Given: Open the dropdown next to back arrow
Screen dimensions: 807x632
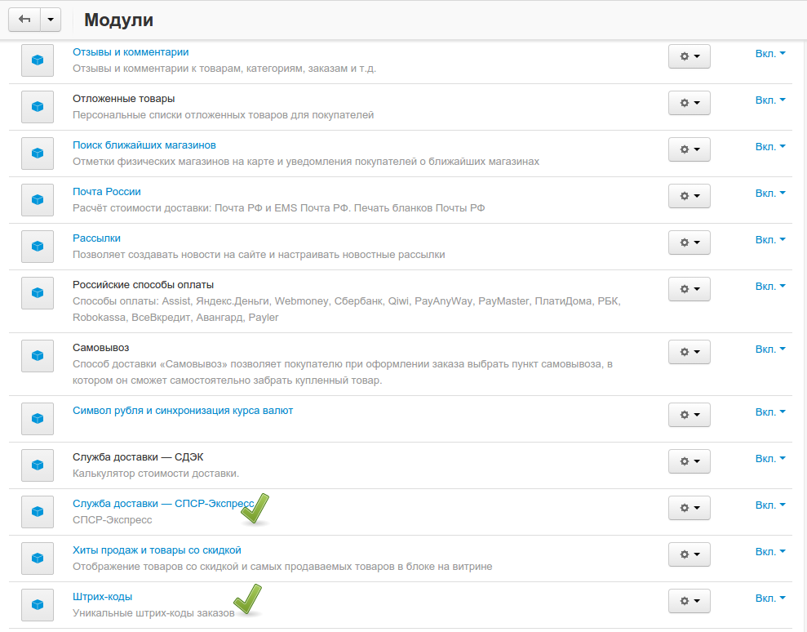Looking at the screenshot, I should point(51,20).
